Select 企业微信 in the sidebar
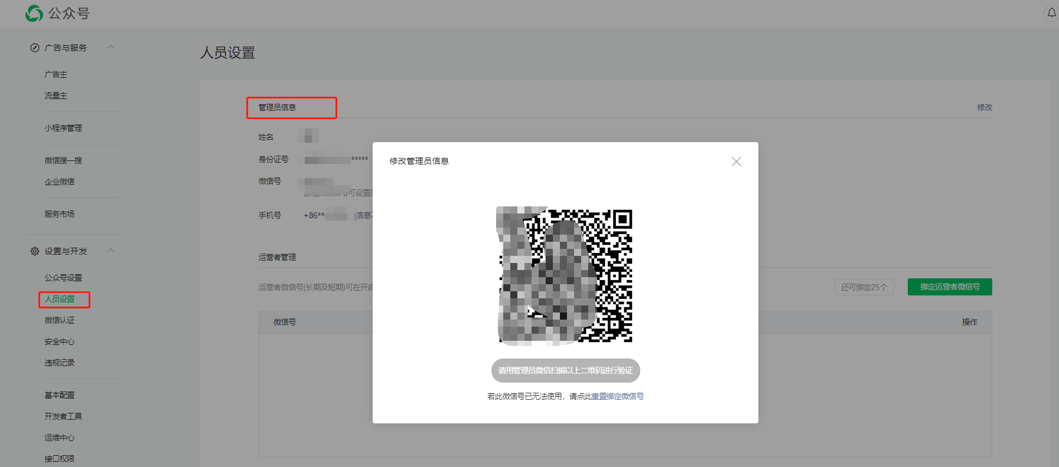The width and height of the screenshot is (1059, 467). coord(60,182)
